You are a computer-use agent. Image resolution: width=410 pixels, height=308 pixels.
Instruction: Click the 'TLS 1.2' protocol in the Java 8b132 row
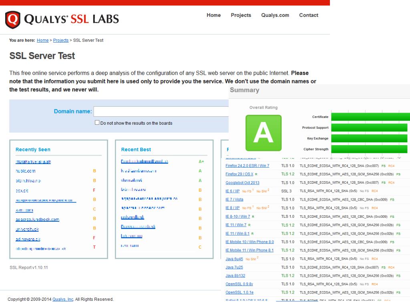(287, 276)
